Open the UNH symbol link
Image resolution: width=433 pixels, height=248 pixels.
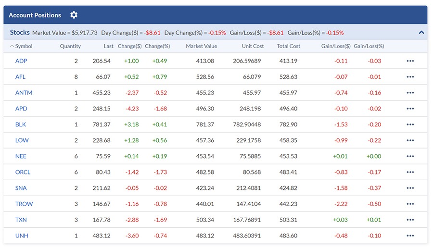click(22, 236)
